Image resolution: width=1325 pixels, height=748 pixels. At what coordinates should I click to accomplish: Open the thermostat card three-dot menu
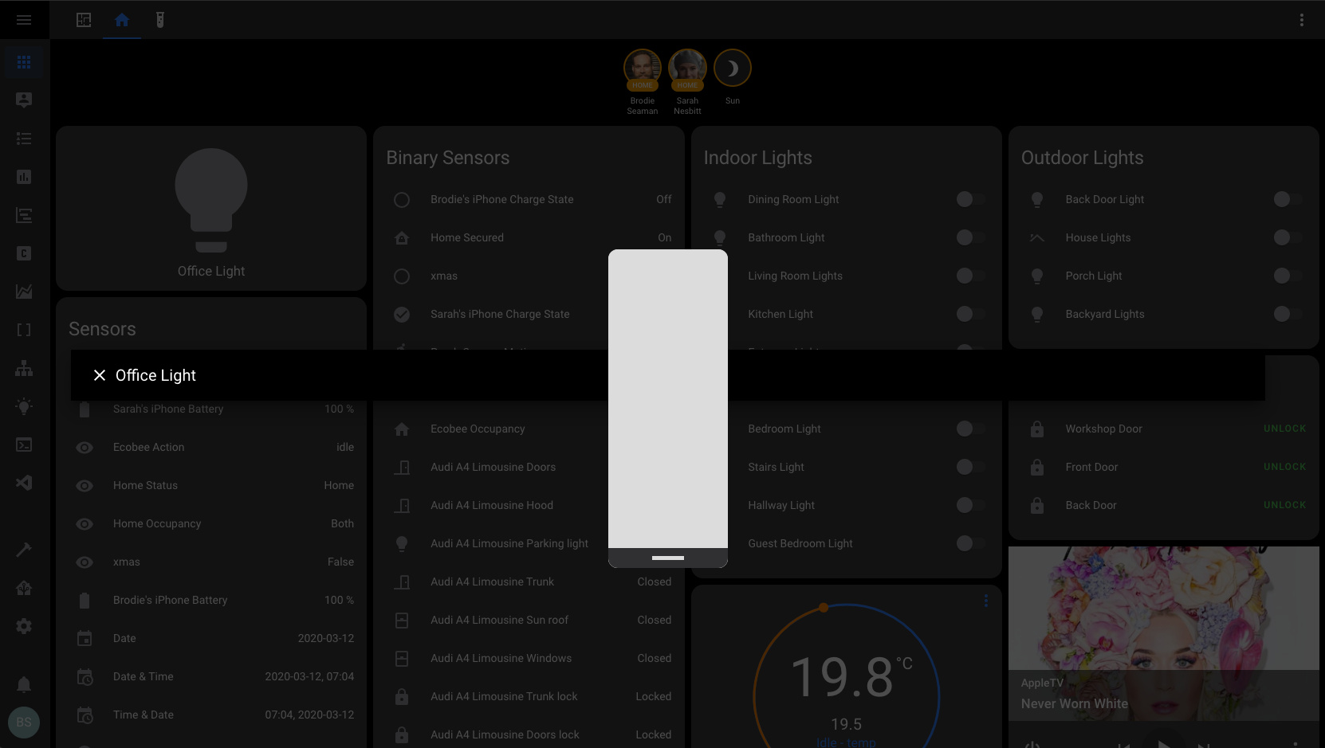(985, 601)
